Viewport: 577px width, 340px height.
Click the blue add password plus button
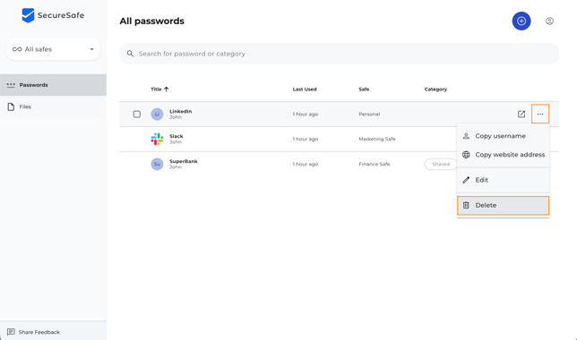click(x=521, y=21)
